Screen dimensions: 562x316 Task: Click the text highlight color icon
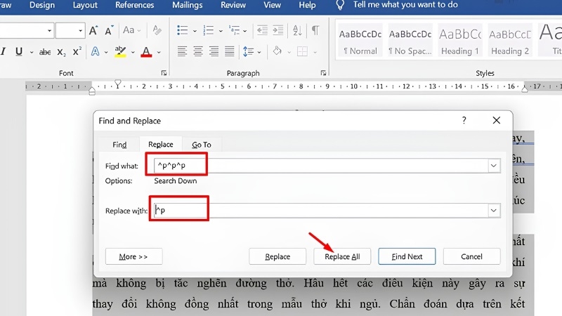[120, 52]
